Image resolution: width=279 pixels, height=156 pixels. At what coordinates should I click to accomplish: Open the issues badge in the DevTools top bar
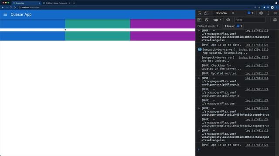tap(250, 13)
